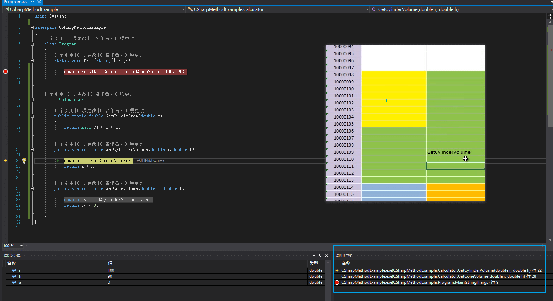Select the GetConeVolume call stack frame
This screenshot has height=301, width=553.
pyautogui.click(x=438, y=276)
